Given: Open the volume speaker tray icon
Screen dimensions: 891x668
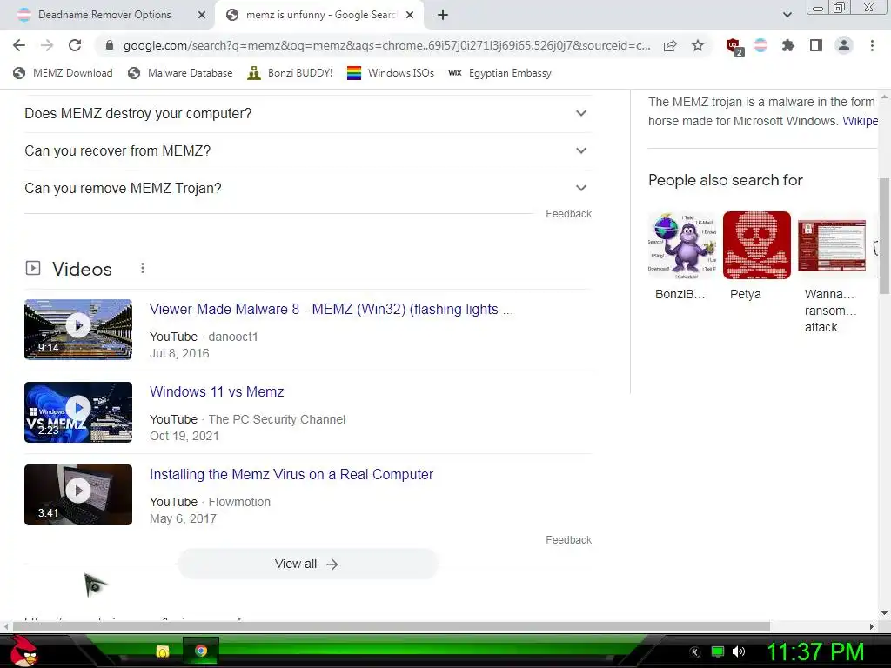Looking at the screenshot, I should tap(739, 651).
